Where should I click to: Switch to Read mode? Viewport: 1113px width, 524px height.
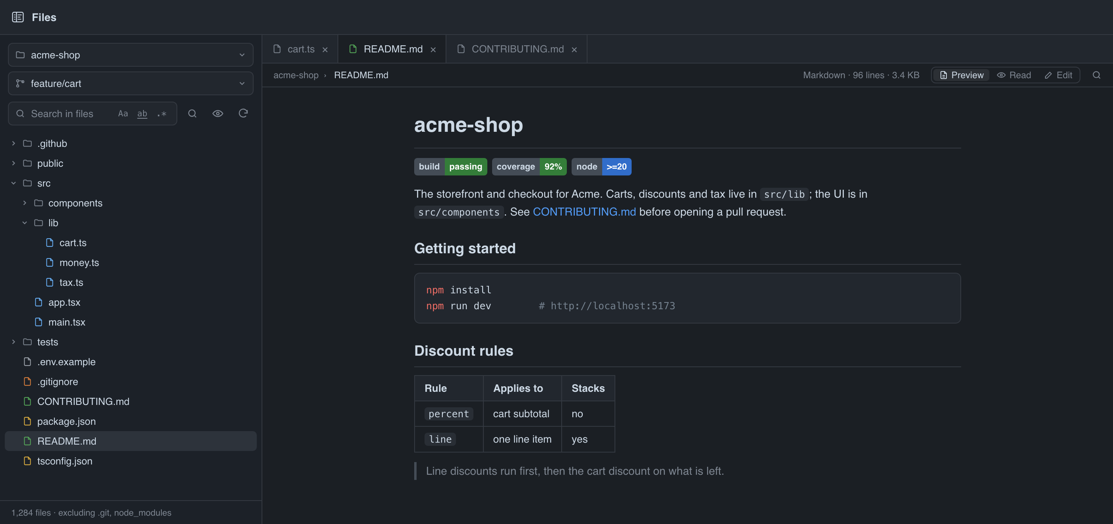pos(1014,75)
